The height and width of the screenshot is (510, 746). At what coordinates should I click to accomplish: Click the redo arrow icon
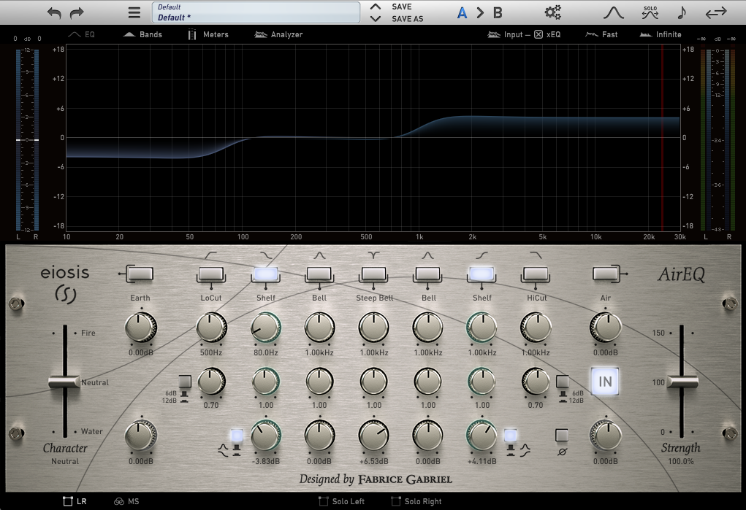click(77, 12)
